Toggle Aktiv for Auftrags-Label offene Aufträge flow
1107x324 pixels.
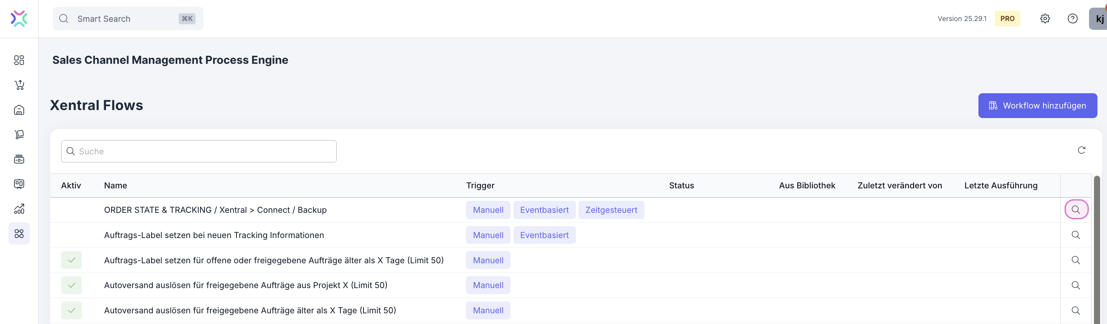(71, 260)
